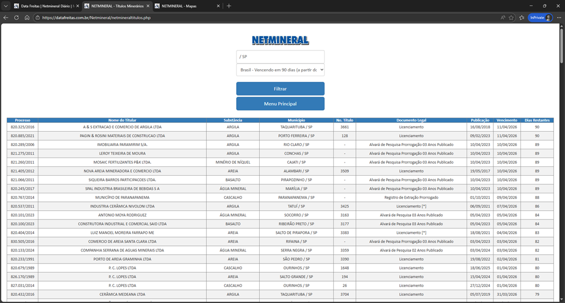565x303 pixels.
Task: Click LEROY TEIXEIRA DE MOURA cell
Action: click(x=122, y=154)
